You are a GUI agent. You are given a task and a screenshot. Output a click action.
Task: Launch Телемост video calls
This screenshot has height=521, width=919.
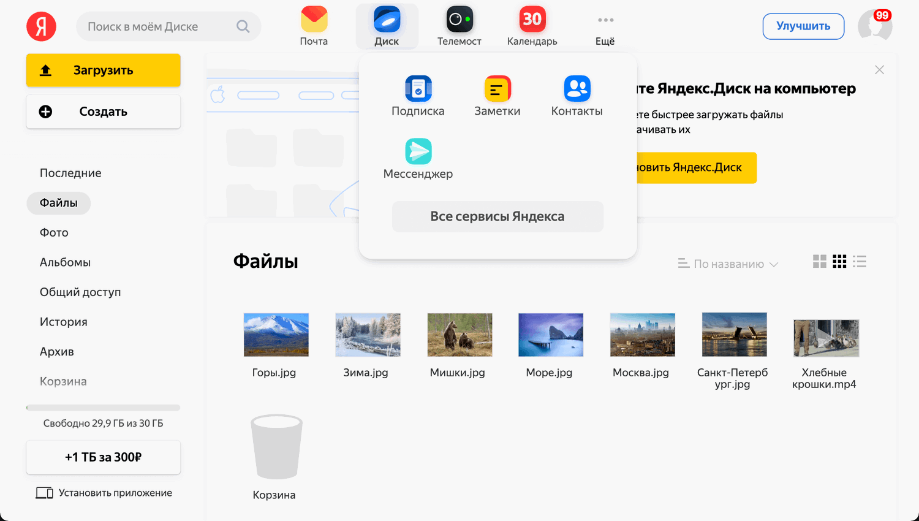pos(459,26)
